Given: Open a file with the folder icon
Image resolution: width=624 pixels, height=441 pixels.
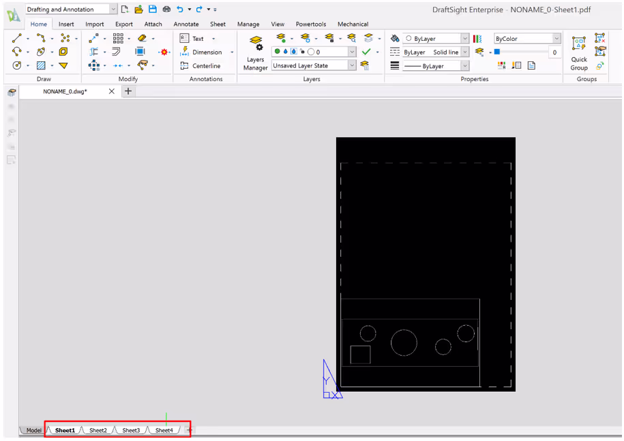Looking at the screenshot, I should point(138,9).
